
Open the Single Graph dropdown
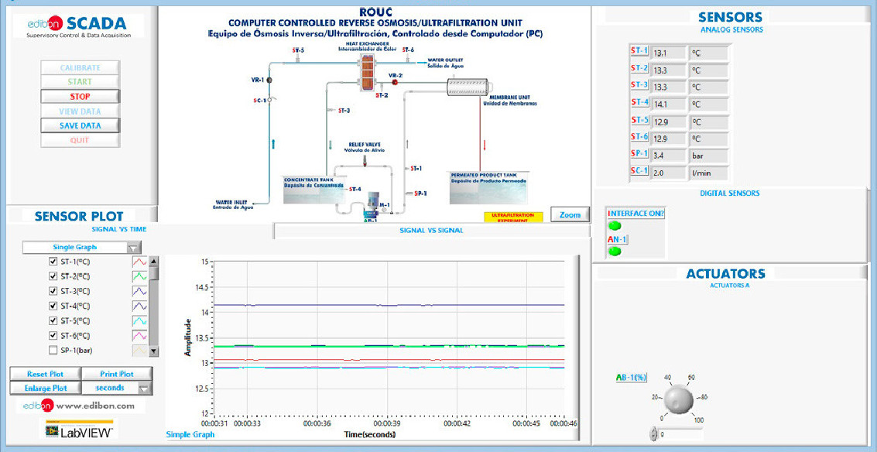[x=134, y=248]
